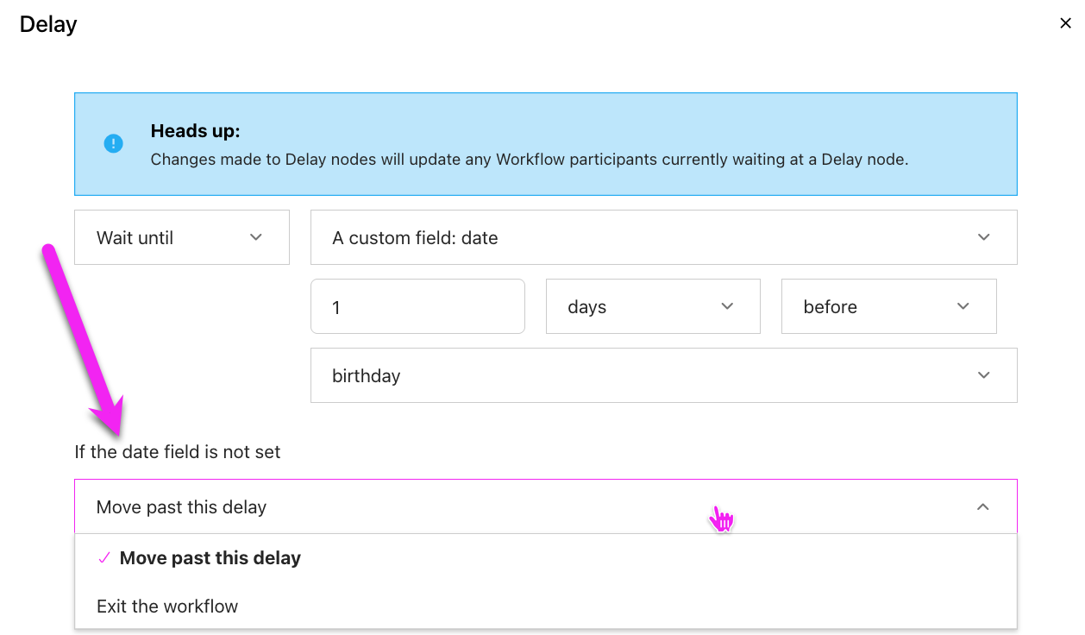The height and width of the screenshot is (635, 1085).
Task: Click the up chevron on the outcome dropdown
Action: point(982,507)
